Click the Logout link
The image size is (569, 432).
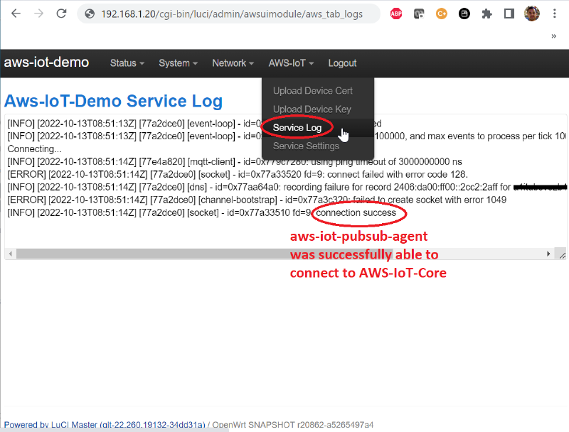tap(342, 63)
